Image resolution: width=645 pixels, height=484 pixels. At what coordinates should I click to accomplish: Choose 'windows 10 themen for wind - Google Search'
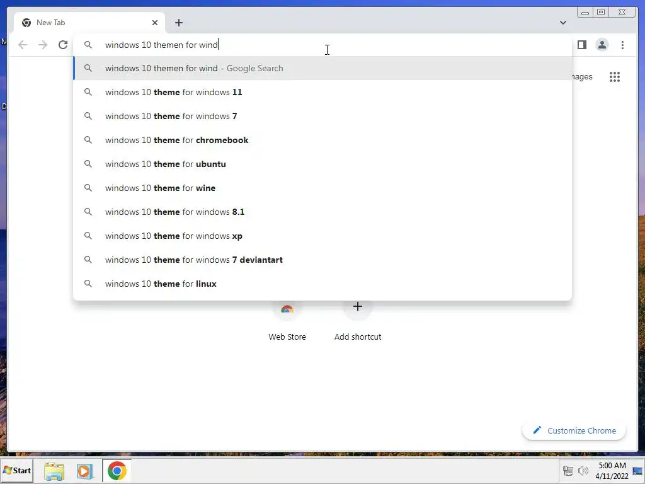click(322, 68)
